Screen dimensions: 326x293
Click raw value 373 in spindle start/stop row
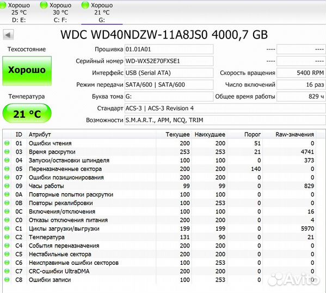click(309, 161)
